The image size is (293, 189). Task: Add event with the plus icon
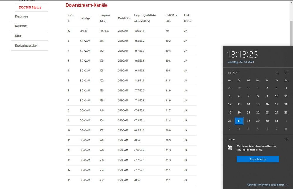coord(287,139)
